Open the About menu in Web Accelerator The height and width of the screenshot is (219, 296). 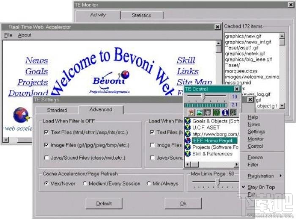(x=25, y=35)
